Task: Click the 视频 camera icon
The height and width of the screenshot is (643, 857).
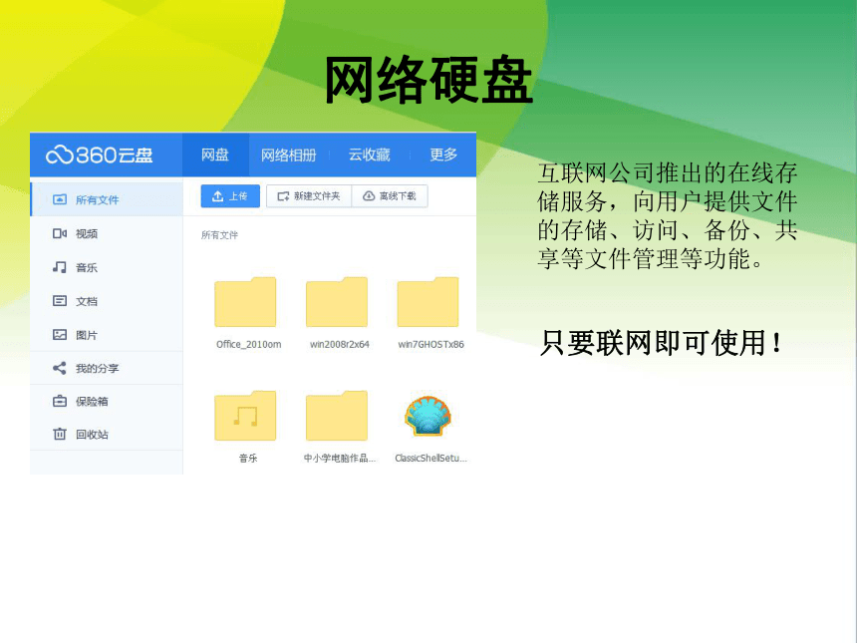Action: click(60, 233)
